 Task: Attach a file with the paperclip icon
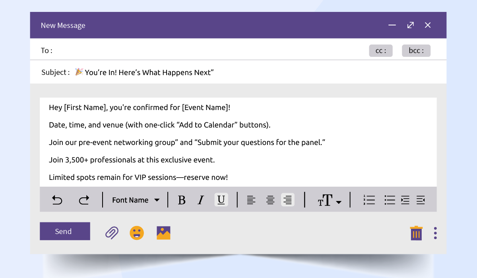112,233
